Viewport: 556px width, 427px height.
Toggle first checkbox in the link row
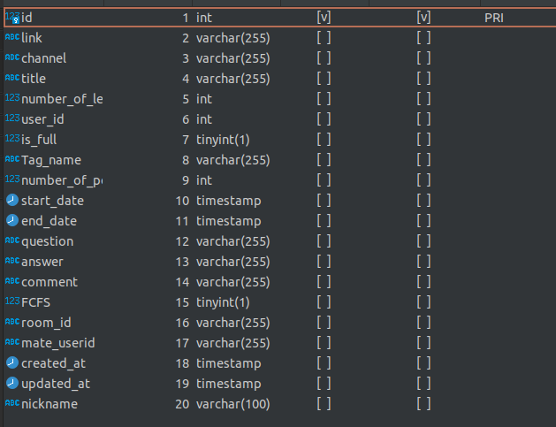click(324, 38)
